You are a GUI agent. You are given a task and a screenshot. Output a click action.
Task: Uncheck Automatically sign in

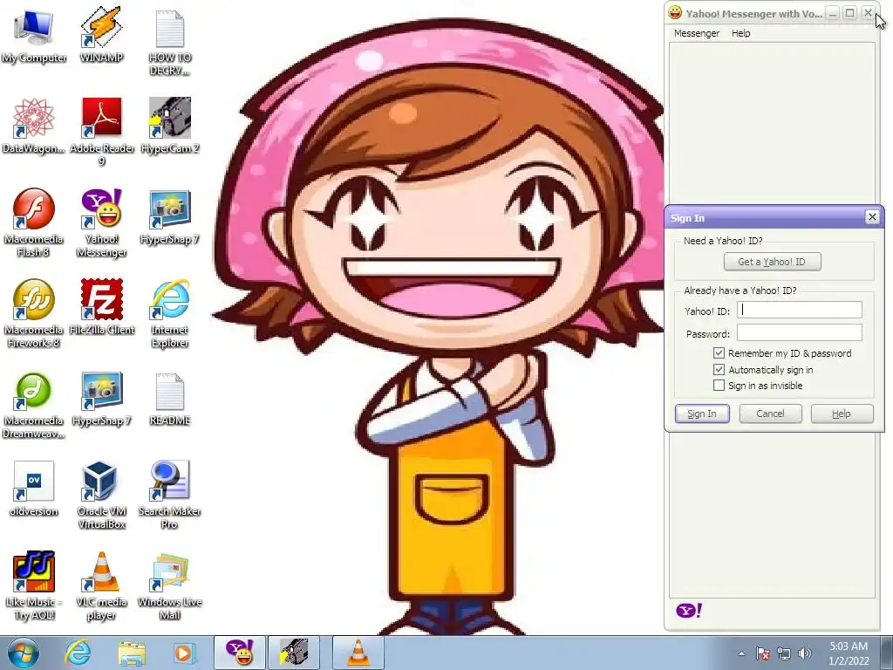719,370
